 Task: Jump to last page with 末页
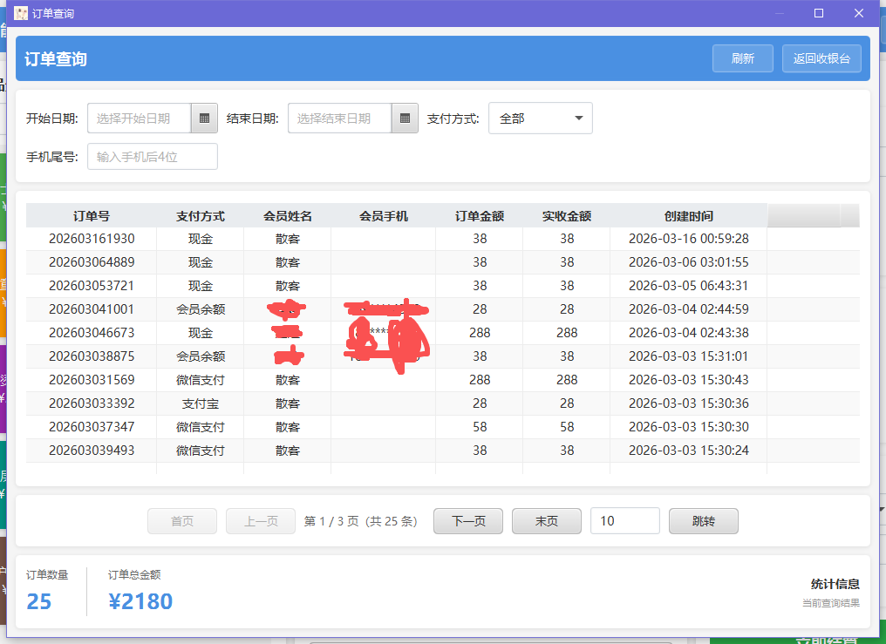(x=546, y=521)
